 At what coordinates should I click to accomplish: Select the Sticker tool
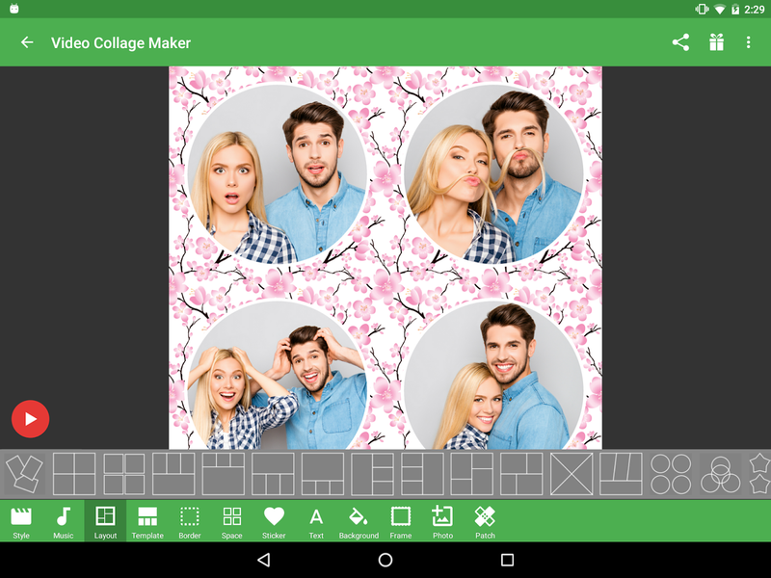pyautogui.click(x=274, y=520)
